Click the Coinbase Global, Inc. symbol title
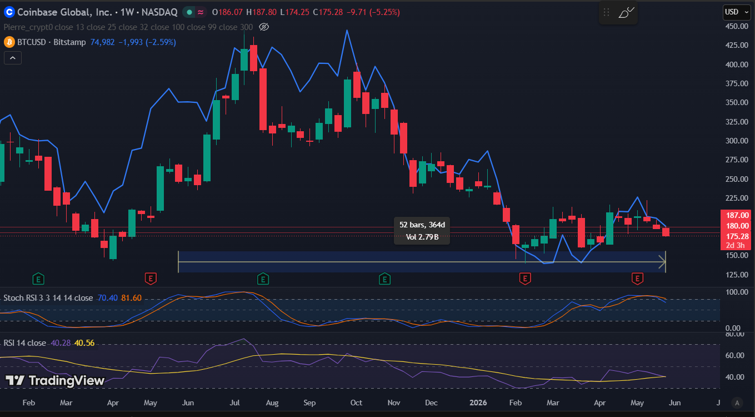This screenshot has width=755, height=417. pos(63,12)
